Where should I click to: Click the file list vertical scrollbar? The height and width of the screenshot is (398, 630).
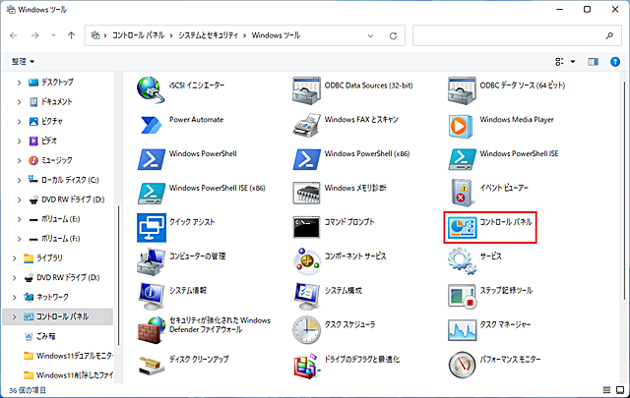(624, 191)
